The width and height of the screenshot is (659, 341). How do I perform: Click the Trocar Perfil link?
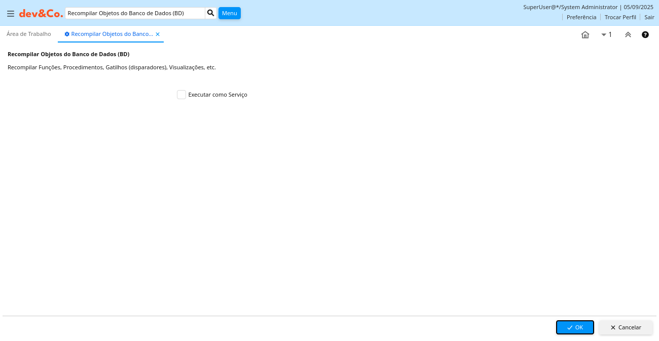[x=620, y=17]
